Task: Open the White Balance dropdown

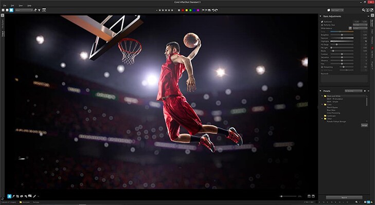Action: tap(360, 28)
